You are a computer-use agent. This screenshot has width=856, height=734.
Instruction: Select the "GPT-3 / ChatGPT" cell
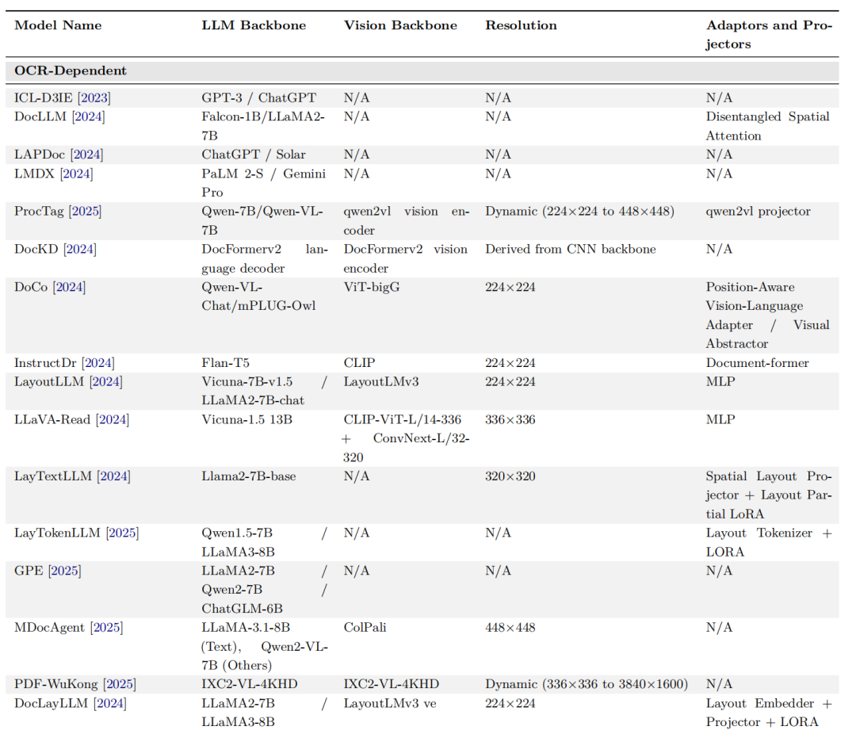pyautogui.click(x=258, y=97)
